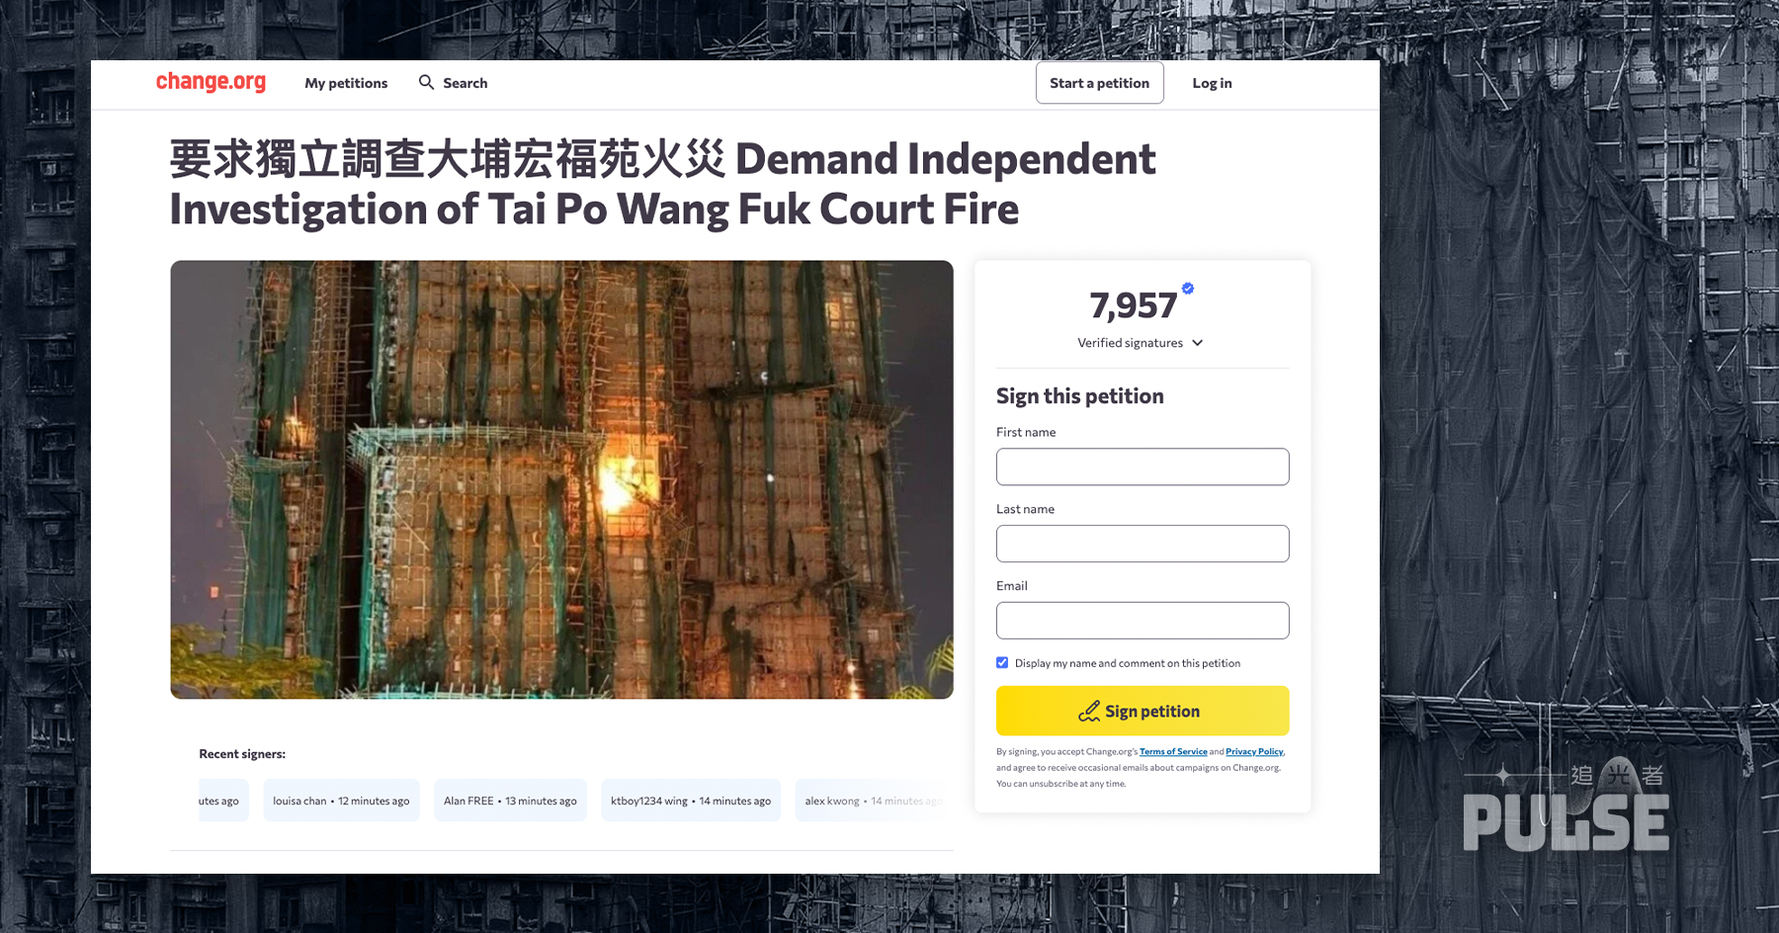Click the Start a petition button

point(1099,83)
